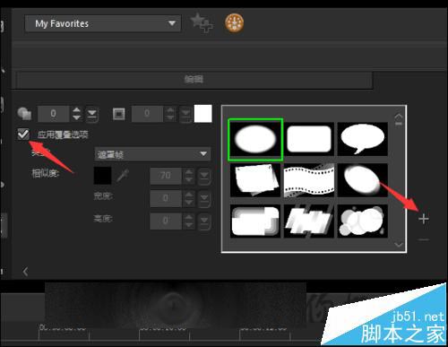448x347 pixels.
Task: Select the rounded rectangle mask thumbnail
Action: click(309, 139)
